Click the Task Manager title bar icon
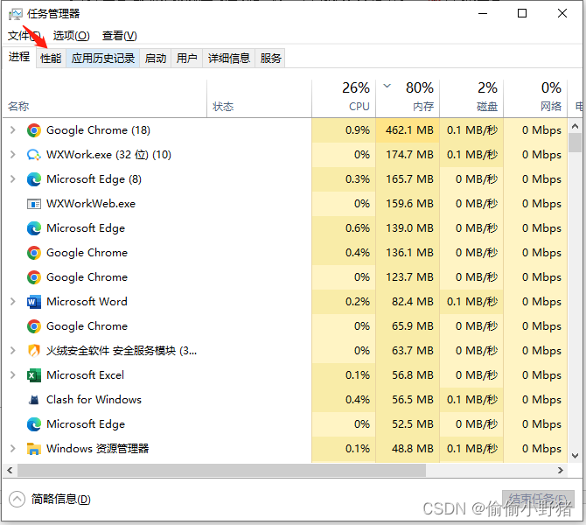The image size is (586, 525). [x=16, y=14]
